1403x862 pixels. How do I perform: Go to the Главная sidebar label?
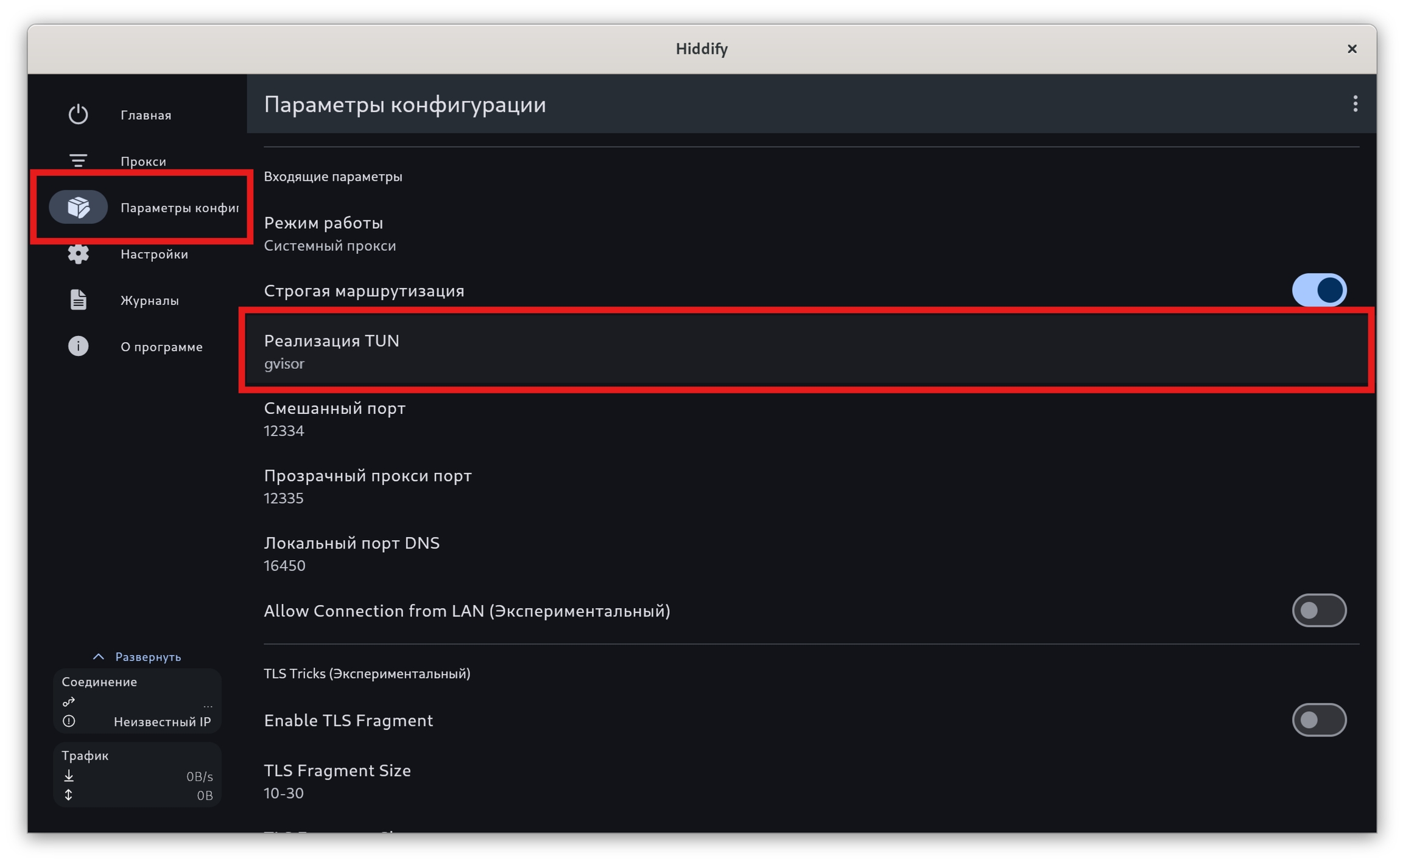tap(146, 115)
